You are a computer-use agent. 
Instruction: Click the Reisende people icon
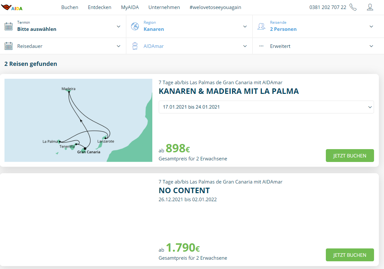pyautogui.click(x=261, y=26)
